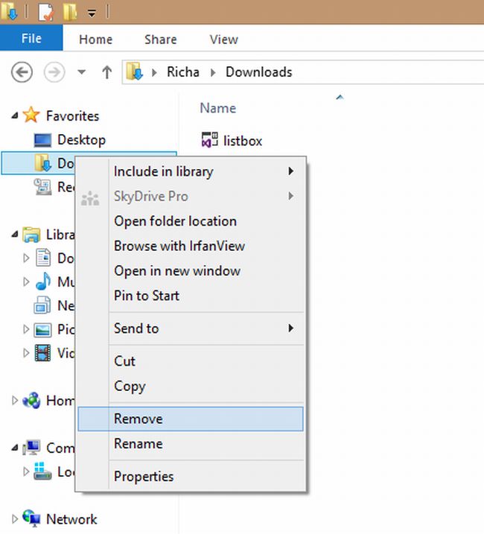Screen dimensions: 484x534
Task: Switch to the Home ribbon tab
Action: point(96,39)
